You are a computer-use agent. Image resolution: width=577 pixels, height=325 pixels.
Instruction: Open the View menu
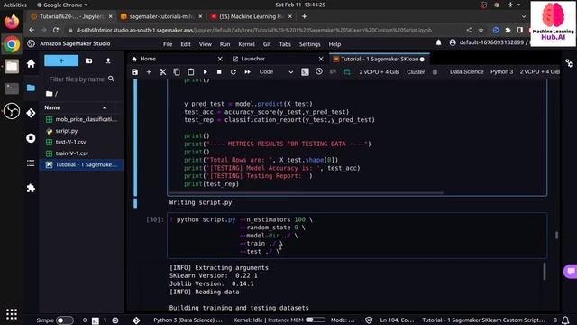coord(206,44)
